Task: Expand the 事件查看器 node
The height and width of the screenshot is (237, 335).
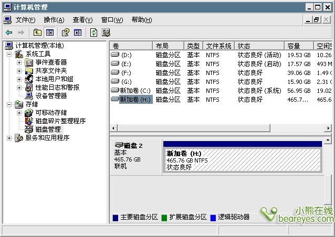Action: pyautogui.click(x=19, y=62)
